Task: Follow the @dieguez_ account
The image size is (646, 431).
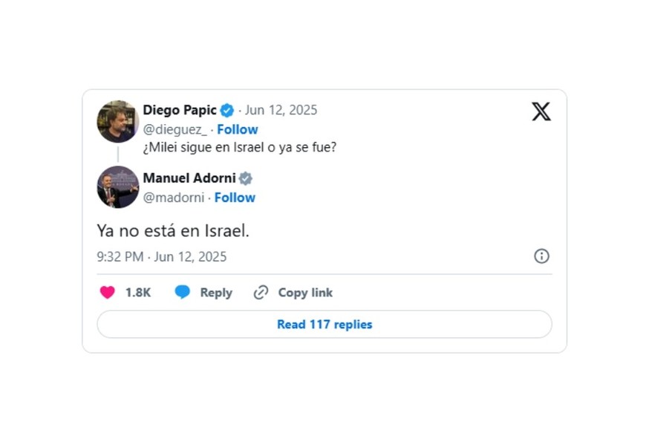Action: point(238,129)
